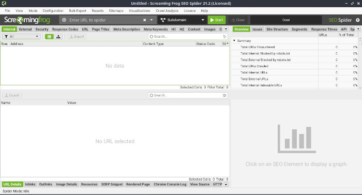Screen dimensions: 362x195
Task: Open the Bulk Export menu
Action: tap(78, 11)
